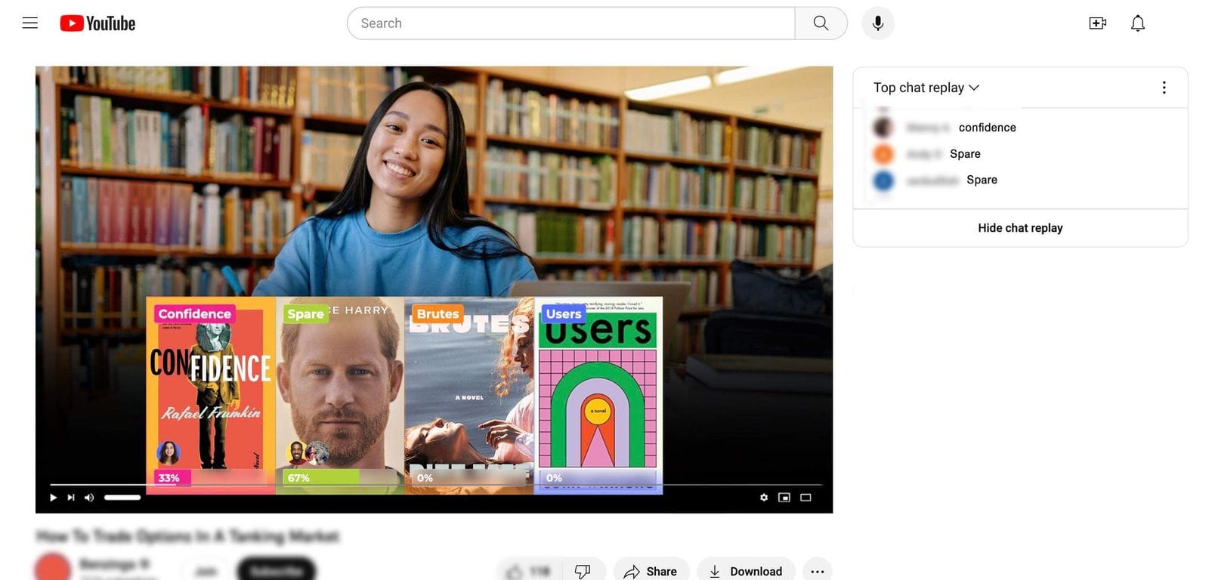The image size is (1209, 580).
Task: Switch to miniplayer mode
Action: pyautogui.click(x=784, y=498)
